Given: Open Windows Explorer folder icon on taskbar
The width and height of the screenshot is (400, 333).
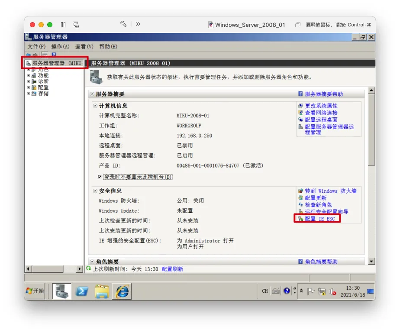Looking at the screenshot, I should pyautogui.click(x=102, y=291).
